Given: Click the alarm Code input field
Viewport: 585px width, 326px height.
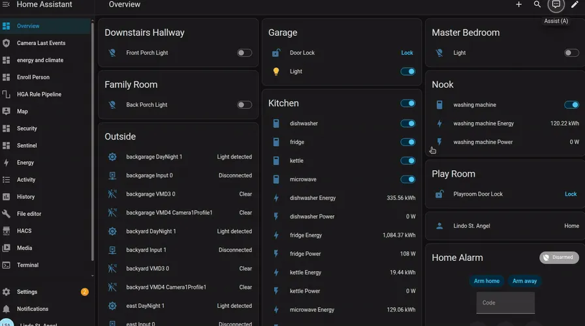Looking at the screenshot, I should [505, 303].
